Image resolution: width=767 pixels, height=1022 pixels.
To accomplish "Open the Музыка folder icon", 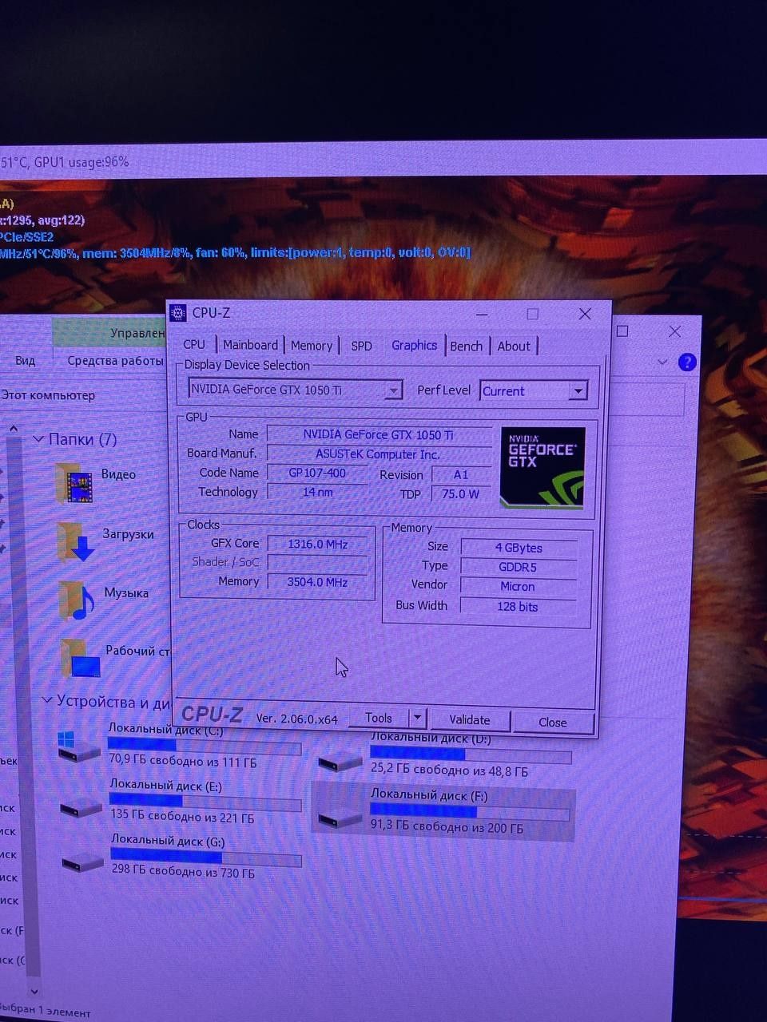I will point(77,600).
